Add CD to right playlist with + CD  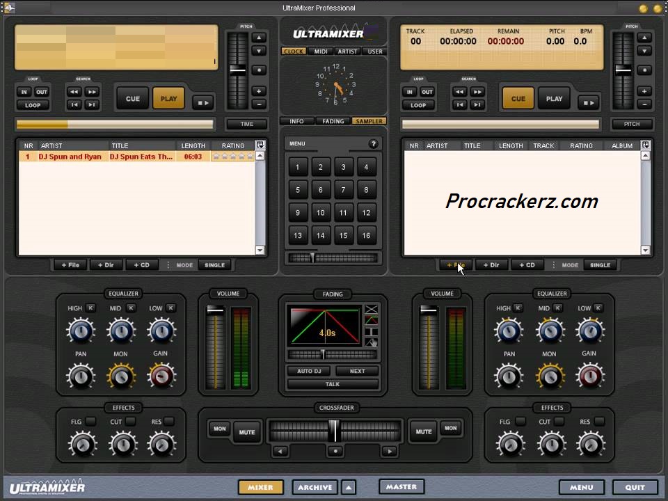pos(527,265)
